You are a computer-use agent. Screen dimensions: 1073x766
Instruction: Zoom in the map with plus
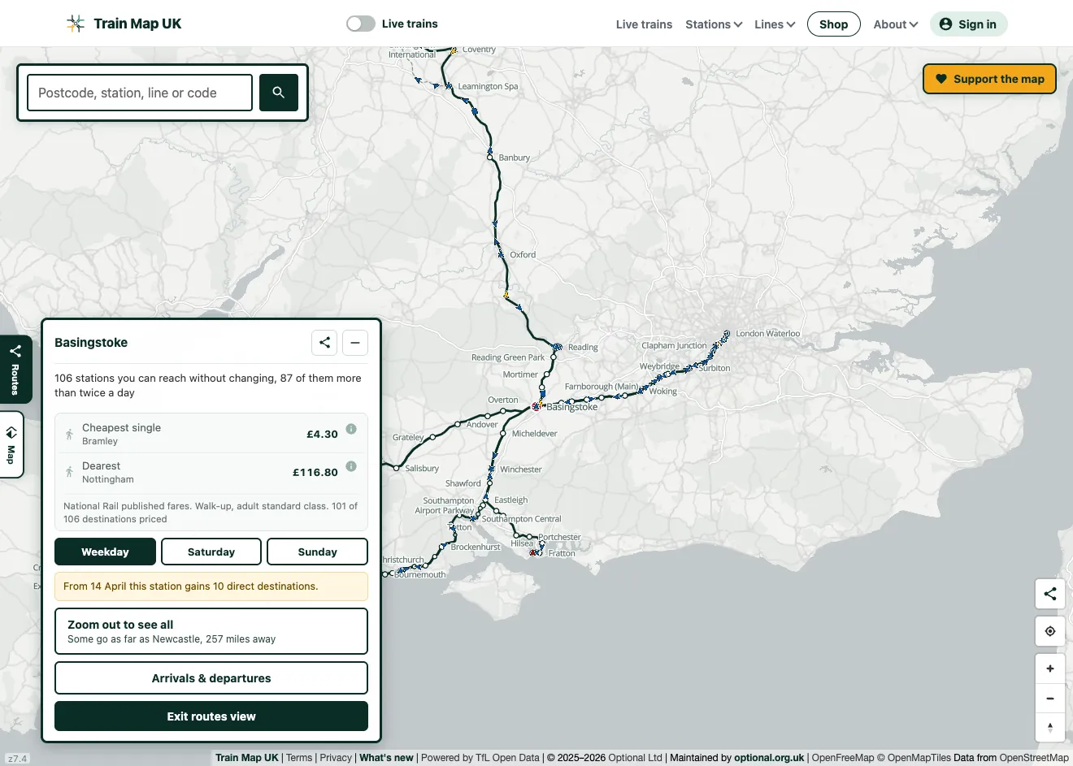[1050, 669]
